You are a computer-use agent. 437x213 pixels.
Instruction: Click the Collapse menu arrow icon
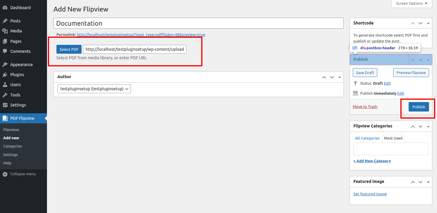pos(5,174)
